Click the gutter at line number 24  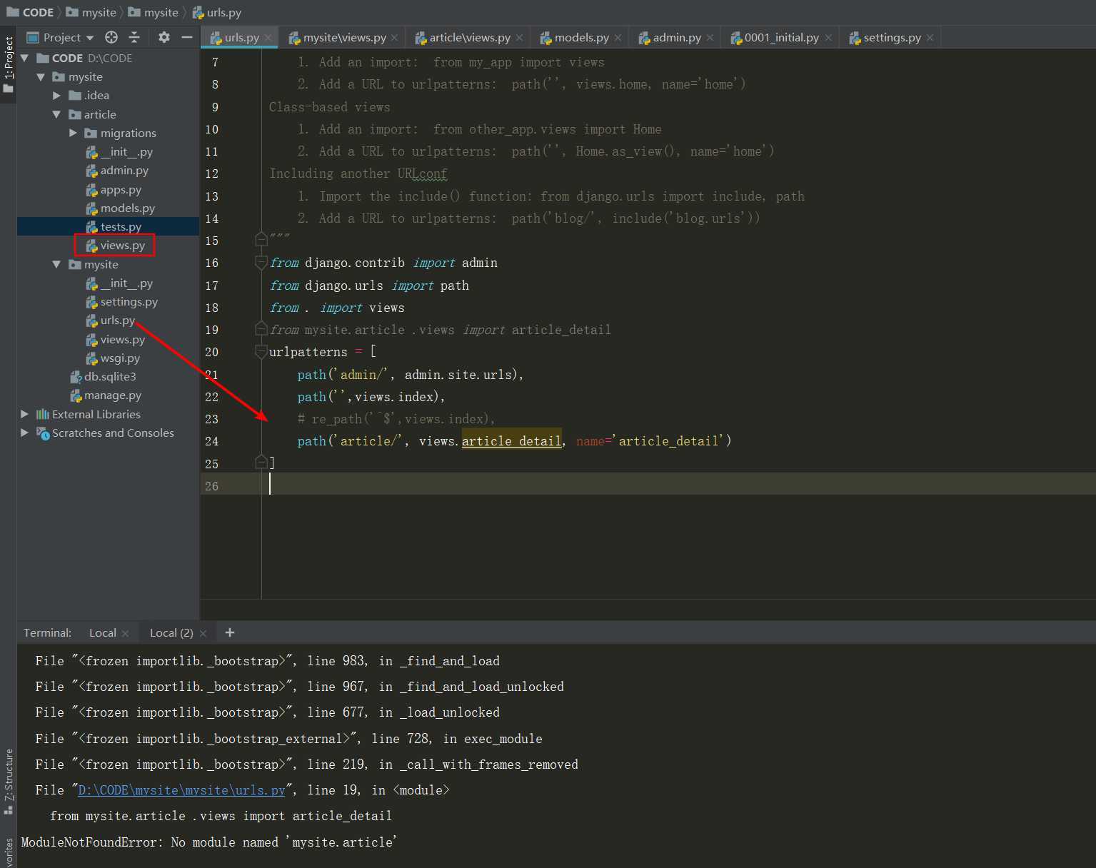pyautogui.click(x=211, y=441)
